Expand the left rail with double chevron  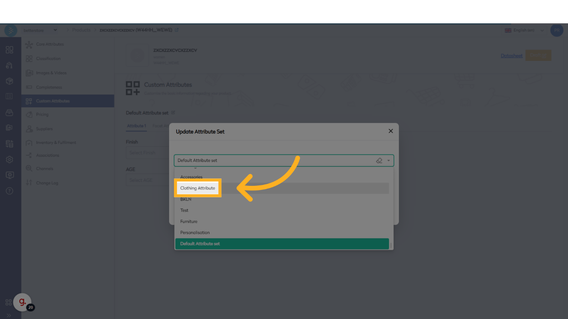click(9, 315)
